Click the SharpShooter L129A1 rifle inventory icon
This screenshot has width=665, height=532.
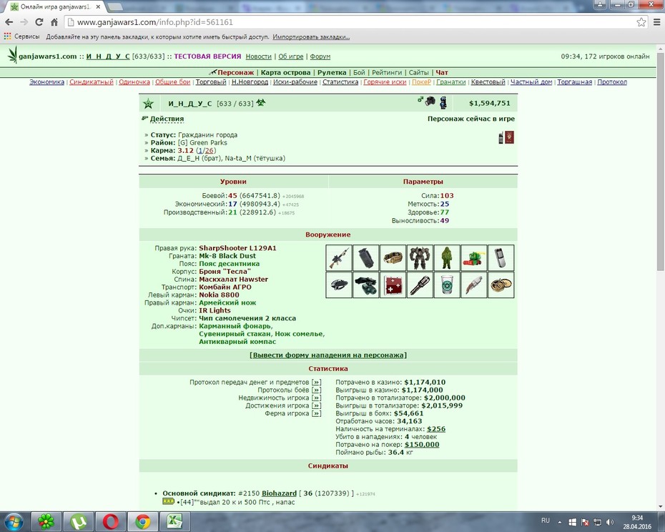(339, 257)
